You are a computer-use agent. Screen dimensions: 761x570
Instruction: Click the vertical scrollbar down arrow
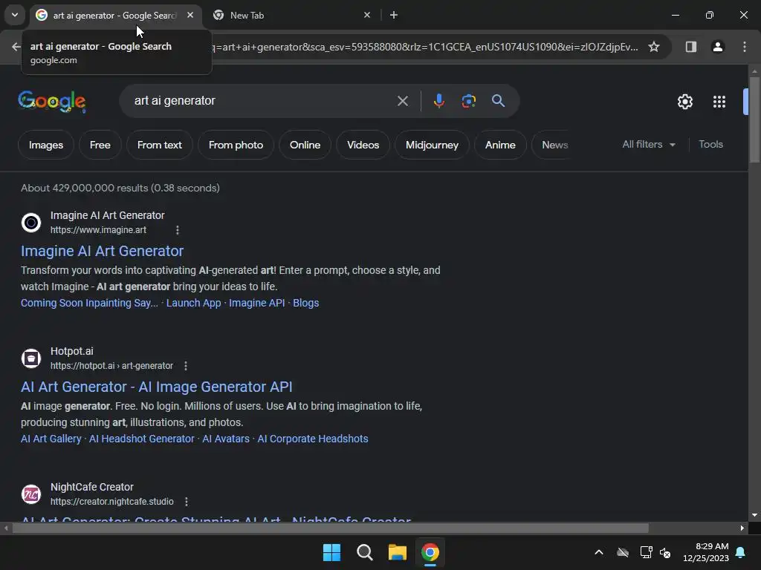point(754,515)
